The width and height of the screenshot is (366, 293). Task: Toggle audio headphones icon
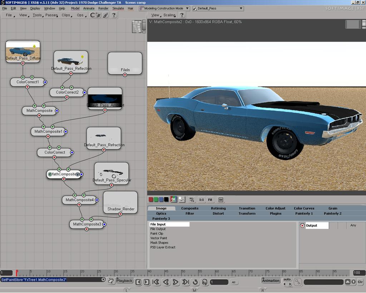(205, 282)
